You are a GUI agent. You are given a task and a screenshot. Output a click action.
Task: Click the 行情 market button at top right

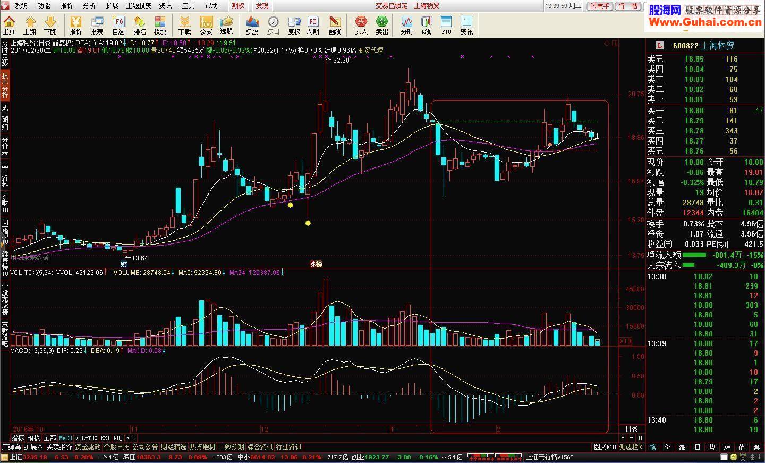(629, 6)
